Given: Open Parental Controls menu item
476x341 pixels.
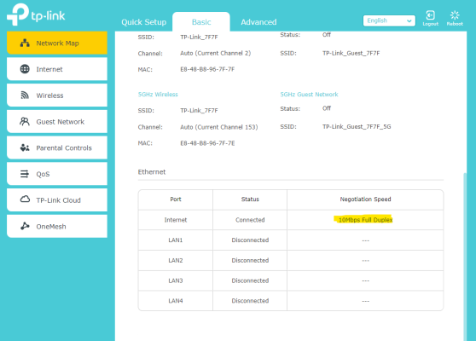Looking at the screenshot, I should point(57,147).
